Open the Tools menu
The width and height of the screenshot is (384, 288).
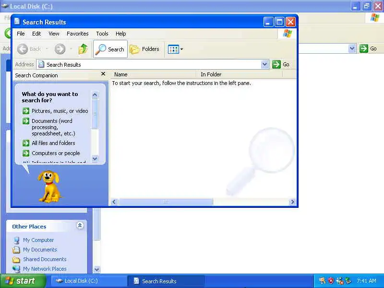click(x=102, y=34)
